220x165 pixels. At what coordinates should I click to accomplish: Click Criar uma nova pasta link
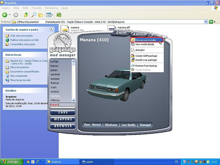click(21, 36)
